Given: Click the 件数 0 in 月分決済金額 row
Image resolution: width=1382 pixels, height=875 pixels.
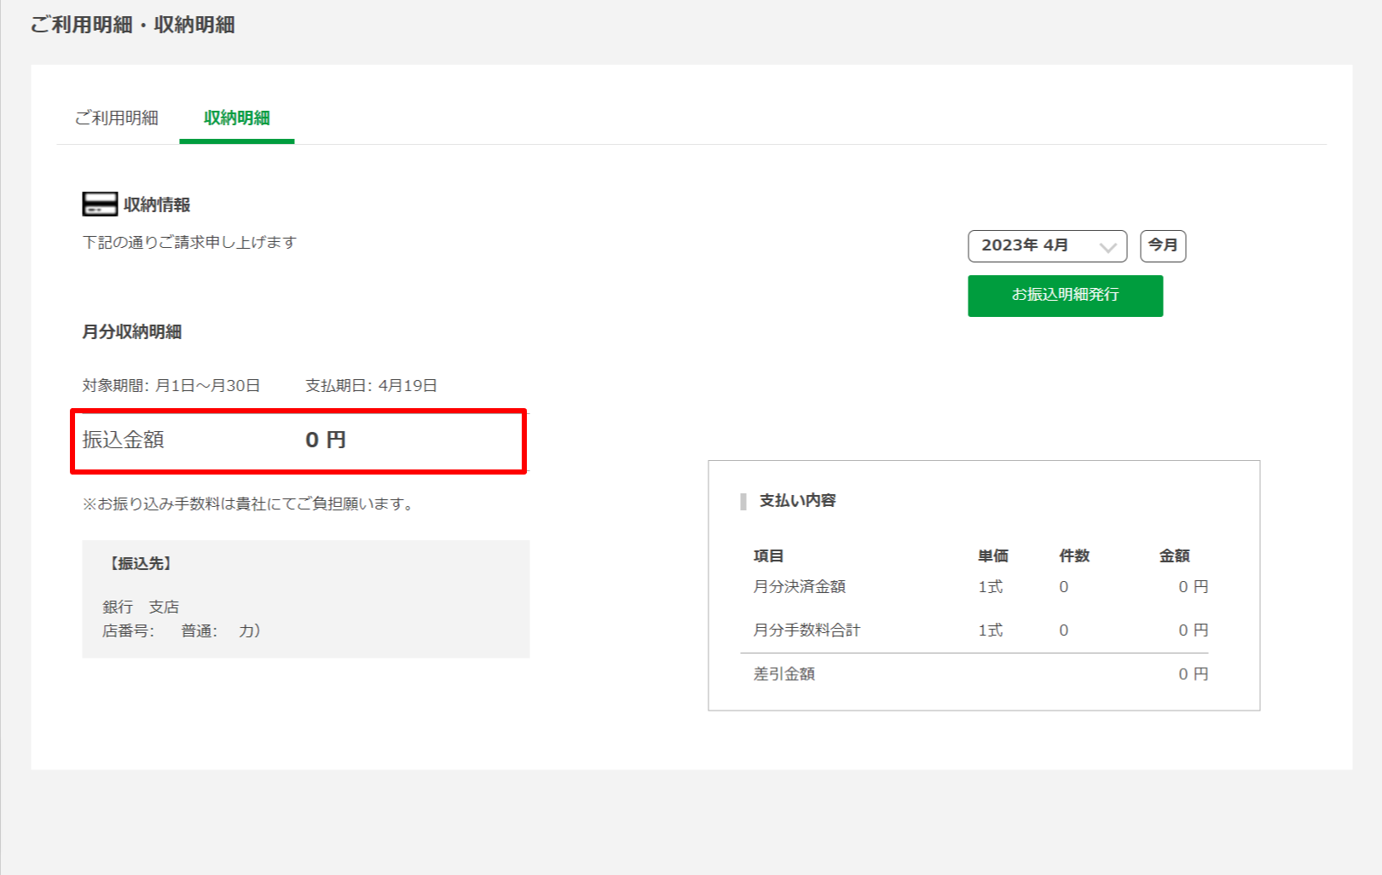Looking at the screenshot, I should (1064, 587).
